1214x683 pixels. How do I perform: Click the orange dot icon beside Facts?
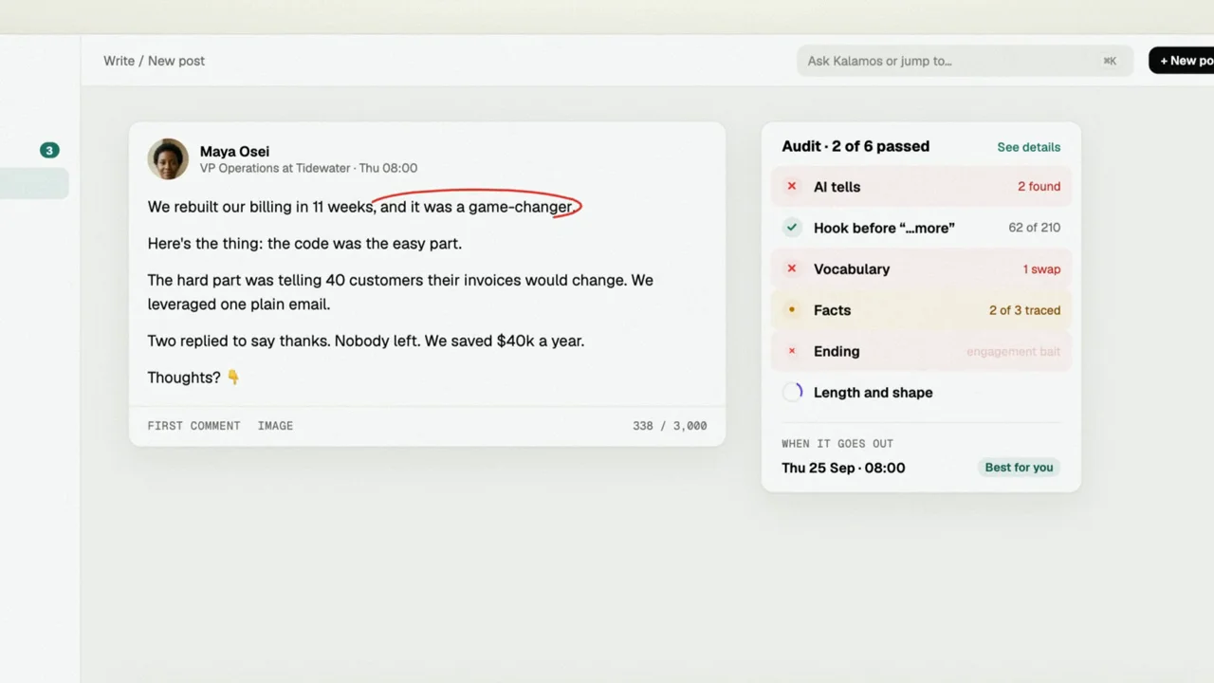point(792,310)
